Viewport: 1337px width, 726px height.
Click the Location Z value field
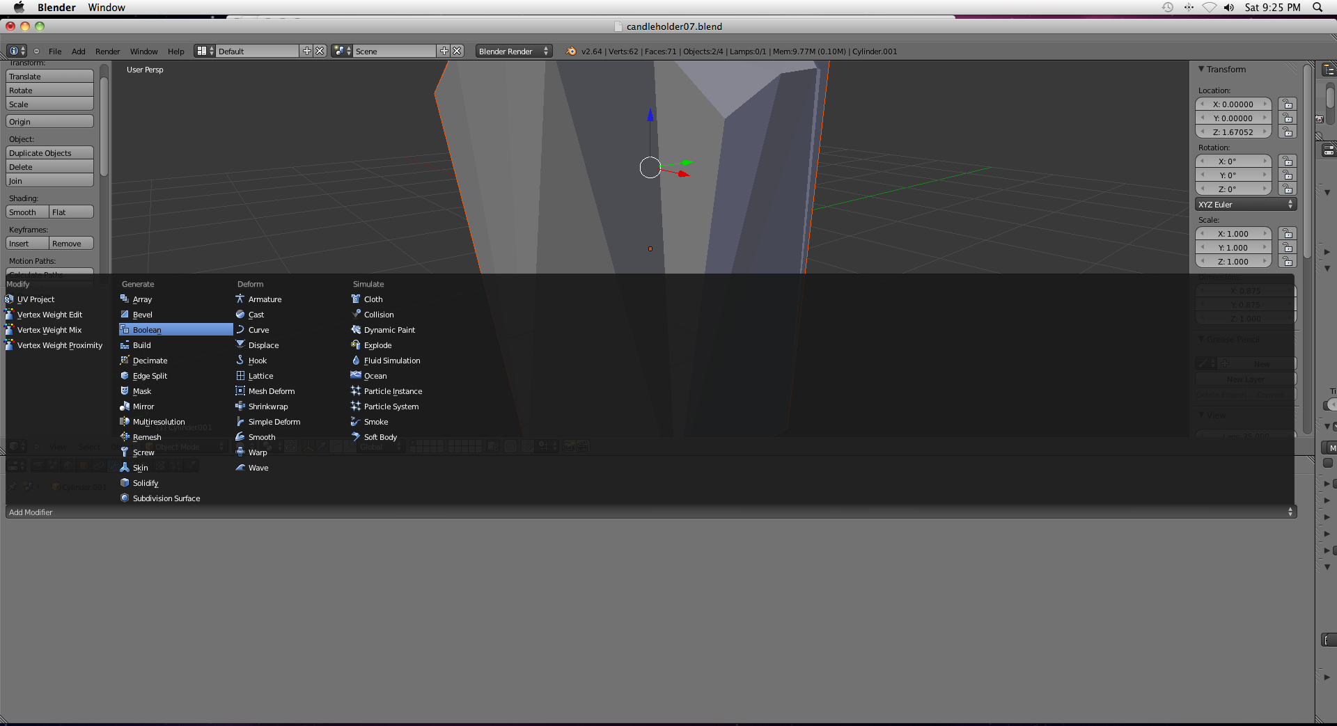(x=1233, y=132)
